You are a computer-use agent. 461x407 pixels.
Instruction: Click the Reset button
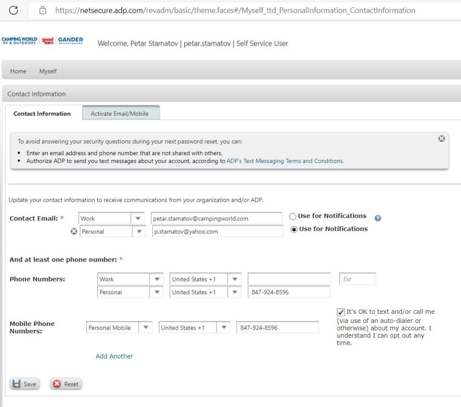click(x=66, y=384)
